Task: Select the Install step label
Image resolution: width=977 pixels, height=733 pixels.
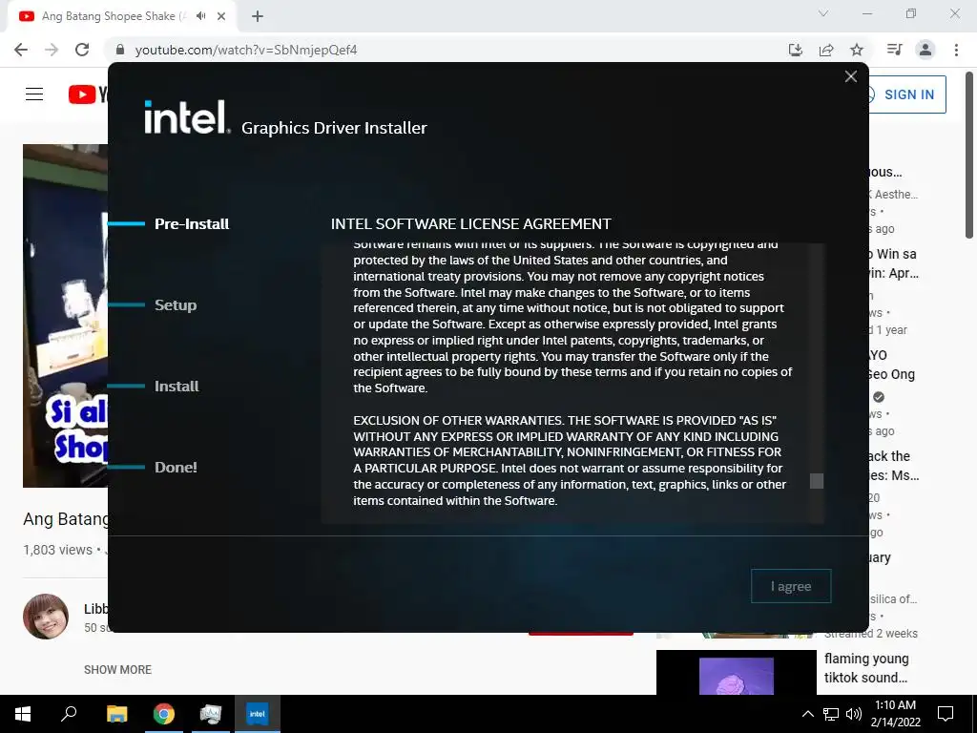Action: (x=177, y=386)
